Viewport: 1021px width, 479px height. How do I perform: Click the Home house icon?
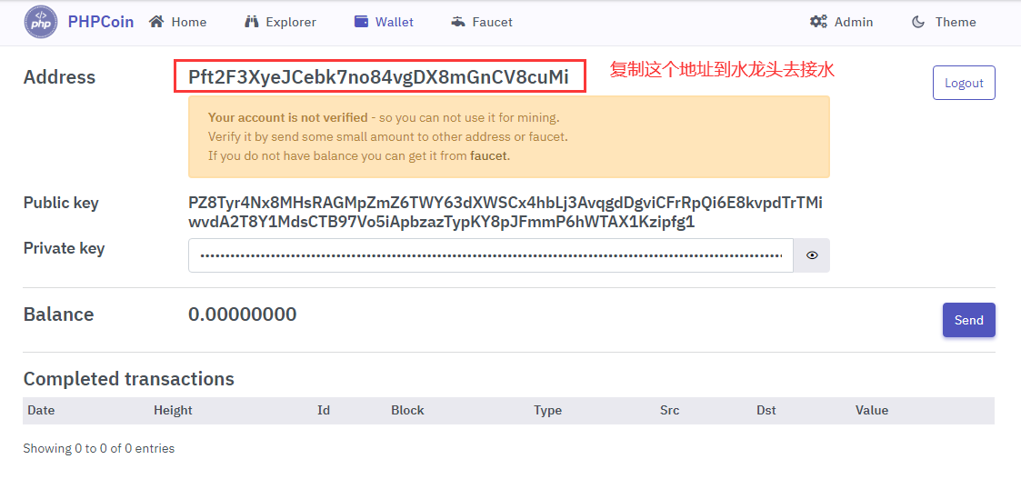pyautogui.click(x=157, y=22)
